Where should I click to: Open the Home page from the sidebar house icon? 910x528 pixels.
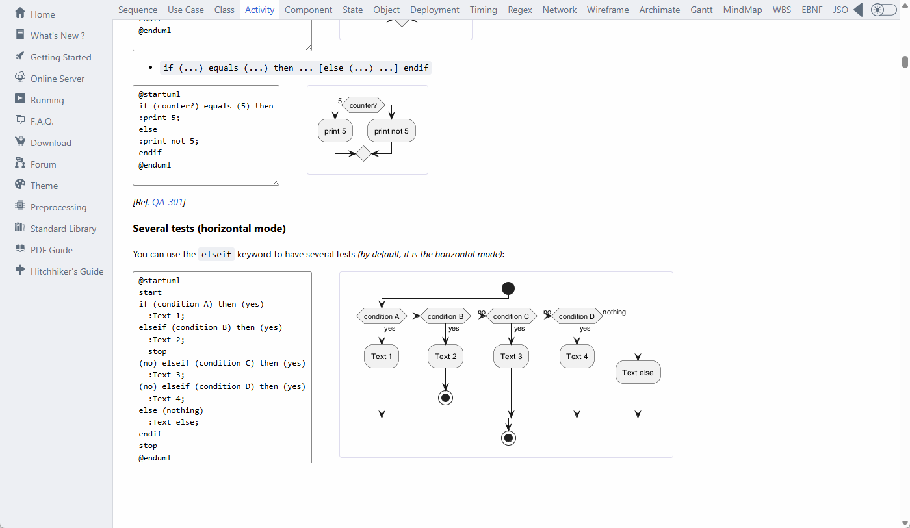tap(20, 13)
